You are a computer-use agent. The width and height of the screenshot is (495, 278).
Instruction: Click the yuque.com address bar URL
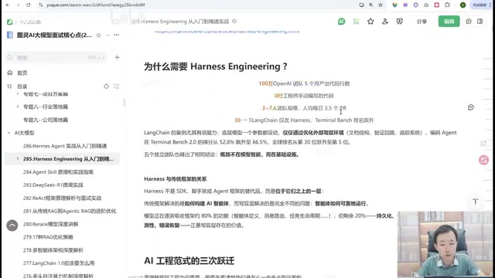[96, 5]
